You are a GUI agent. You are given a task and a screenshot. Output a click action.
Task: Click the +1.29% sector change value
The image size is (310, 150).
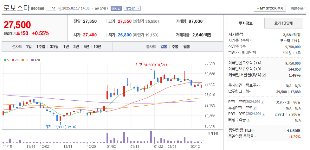[295, 137]
